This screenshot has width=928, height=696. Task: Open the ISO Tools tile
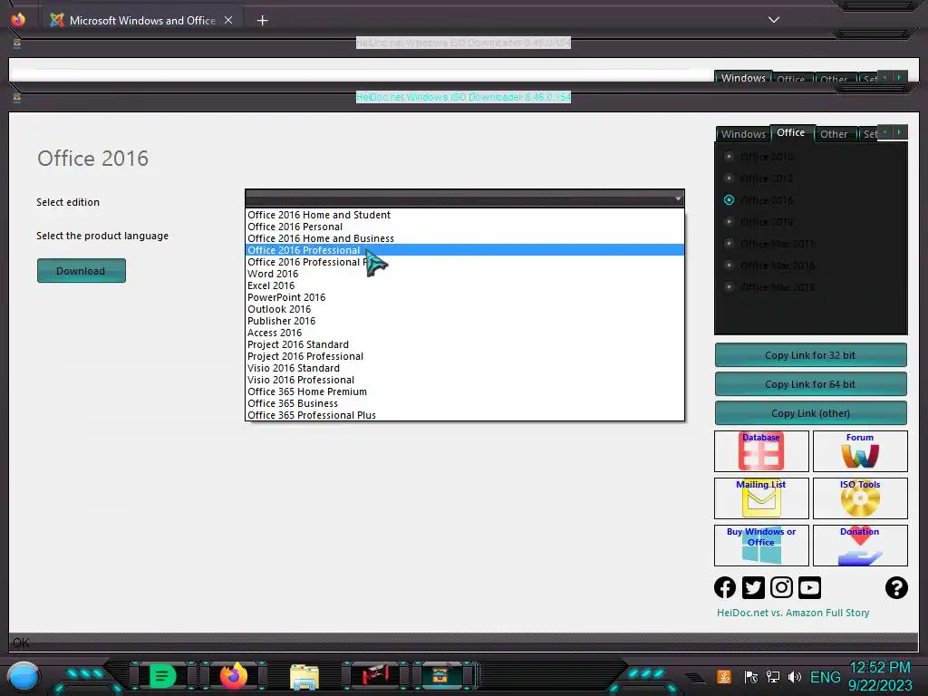[x=860, y=498]
